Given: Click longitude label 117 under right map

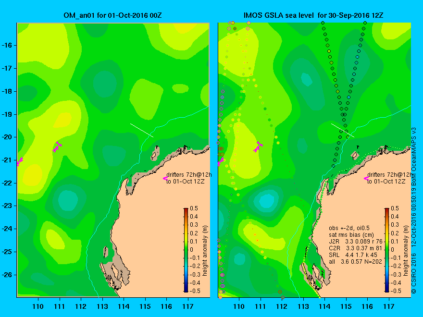Looking at the screenshot, I should 389,306.
